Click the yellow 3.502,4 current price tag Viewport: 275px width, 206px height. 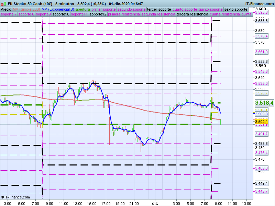[261, 122]
